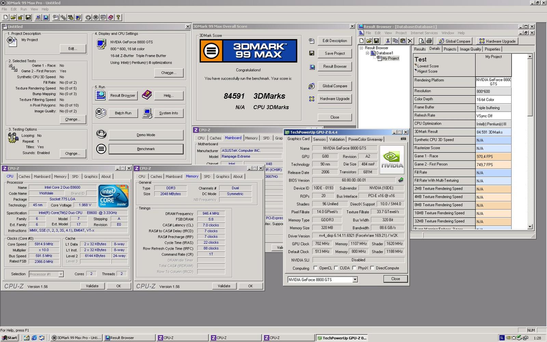Toggle the CUDA checkbox in GPU-Z

336,268
